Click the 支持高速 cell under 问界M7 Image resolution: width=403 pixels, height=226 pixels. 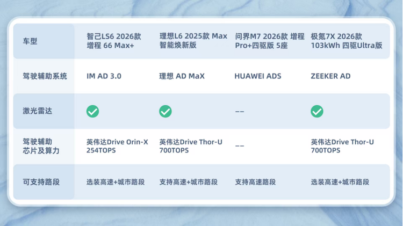[x=255, y=182]
